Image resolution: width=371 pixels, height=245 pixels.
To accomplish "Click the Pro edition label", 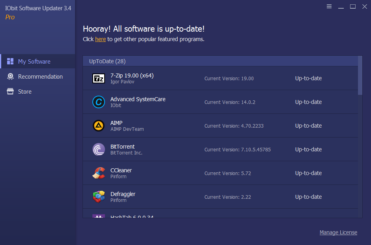I will pos(10,17).
